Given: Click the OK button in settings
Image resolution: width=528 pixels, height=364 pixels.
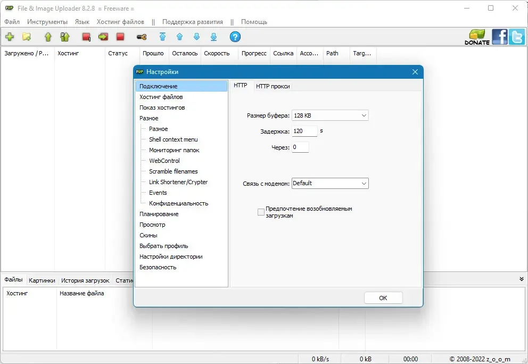Looking at the screenshot, I should pos(383,298).
